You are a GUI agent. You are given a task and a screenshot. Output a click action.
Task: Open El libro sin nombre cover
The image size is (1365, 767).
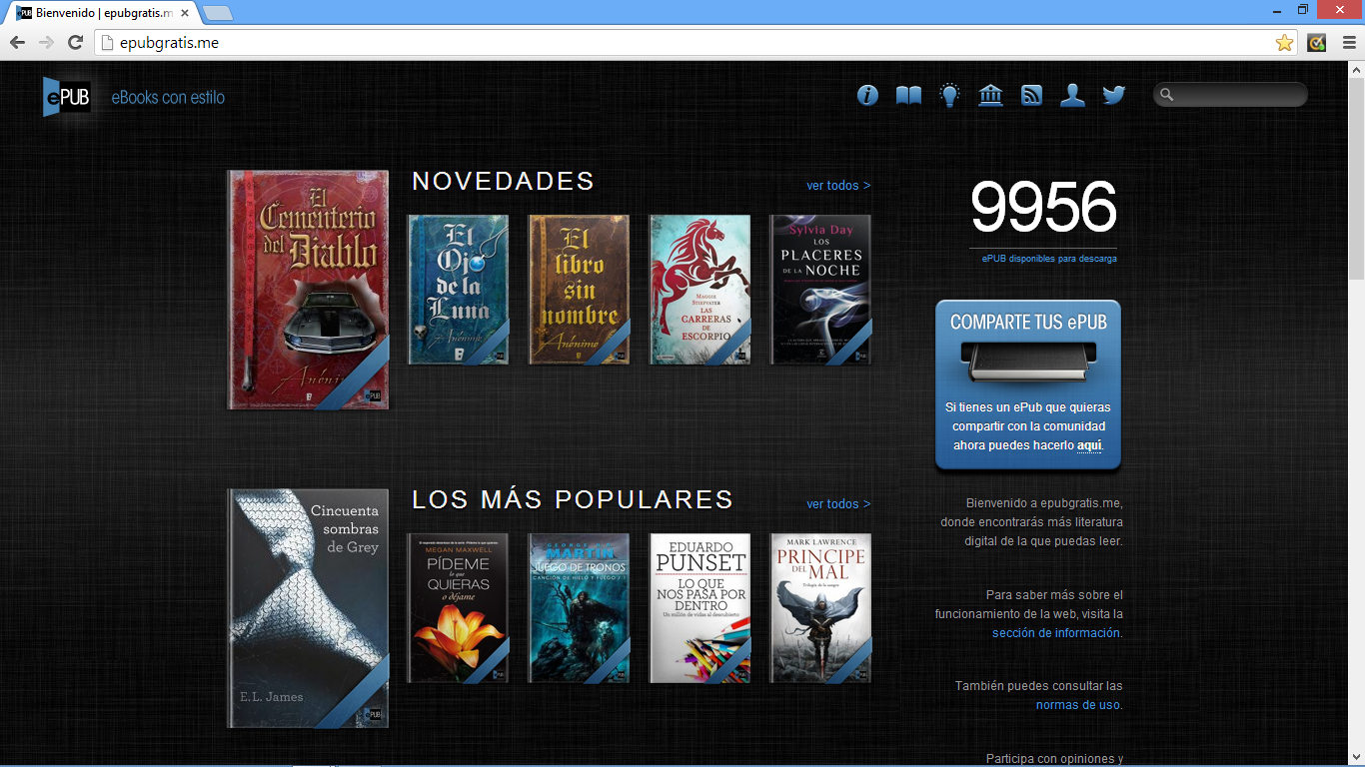pyautogui.click(x=579, y=290)
